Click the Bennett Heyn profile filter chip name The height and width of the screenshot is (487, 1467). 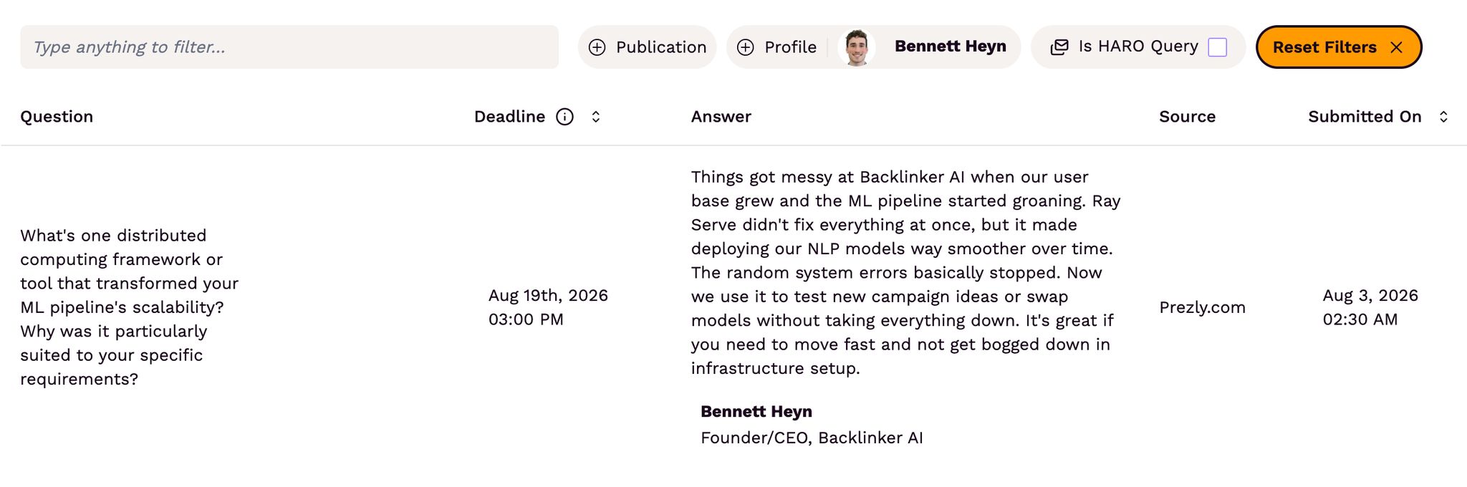[950, 47]
